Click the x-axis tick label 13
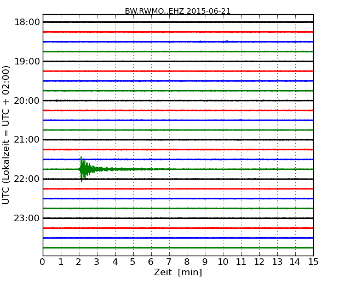Image resolution: width=356 pixels, height=284 pixels. click(277, 262)
